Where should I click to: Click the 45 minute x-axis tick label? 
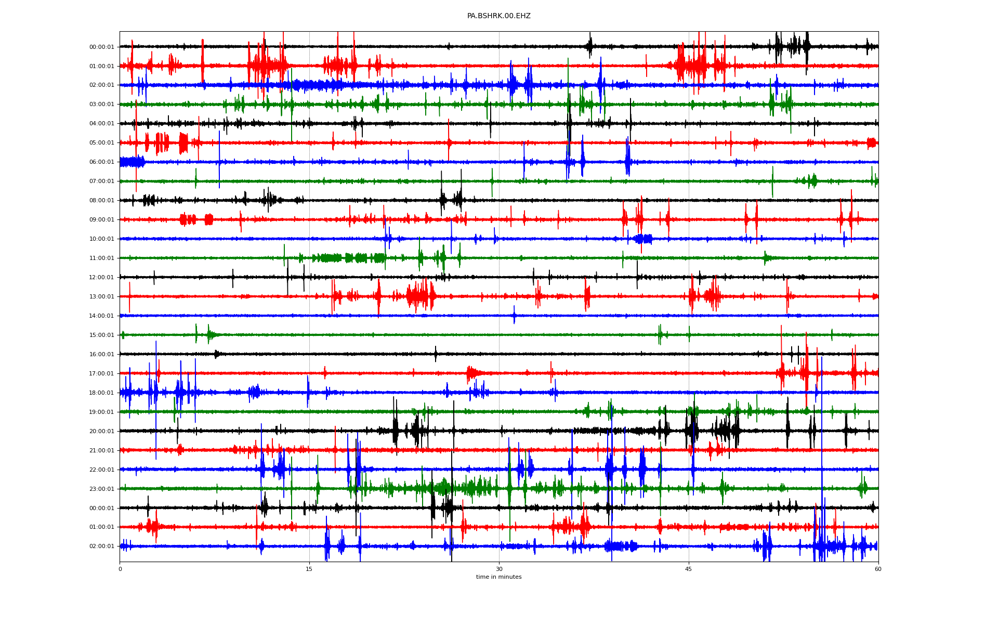689,569
